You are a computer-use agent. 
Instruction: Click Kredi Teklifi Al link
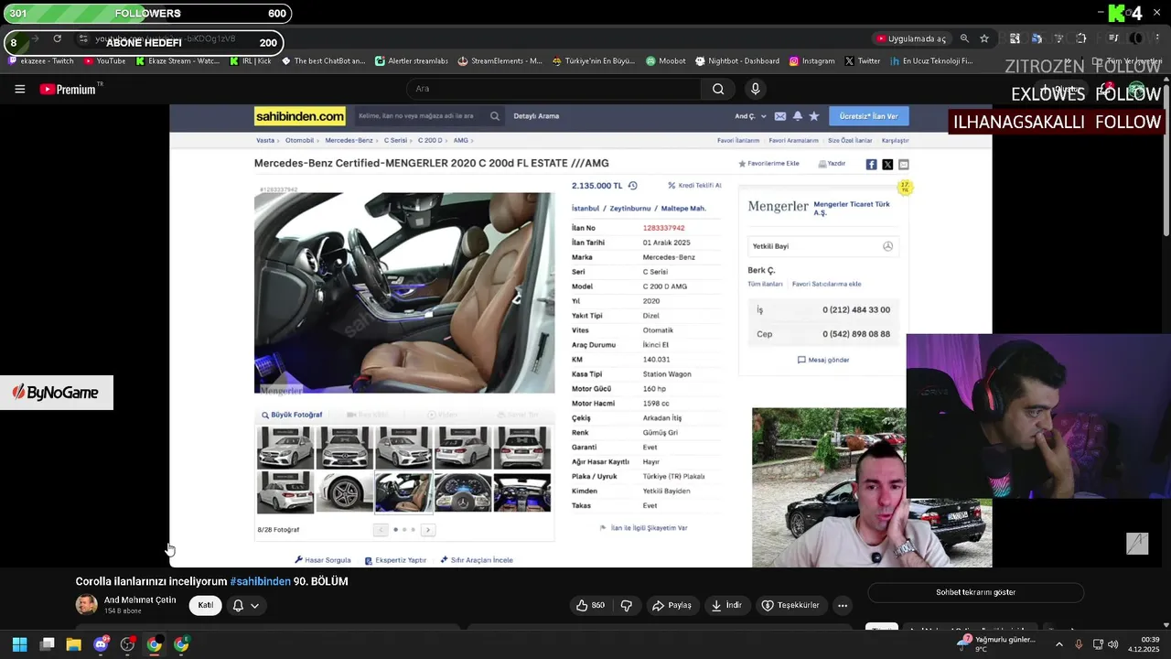coord(694,186)
